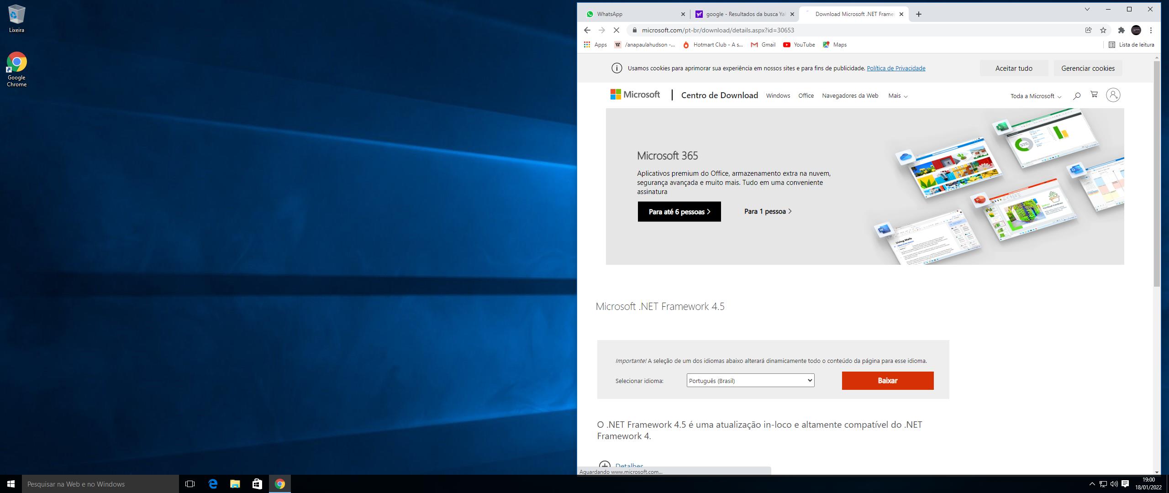Open the Política de Privacidade link
1169x493 pixels.
coord(895,68)
